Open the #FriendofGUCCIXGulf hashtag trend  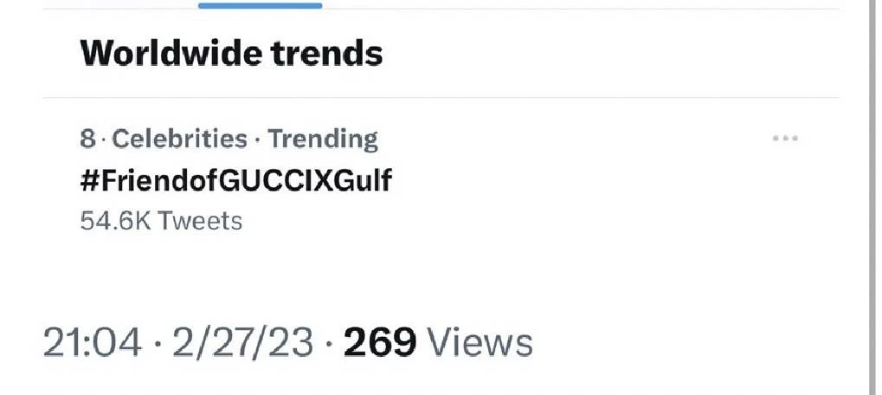tap(236, 180)
